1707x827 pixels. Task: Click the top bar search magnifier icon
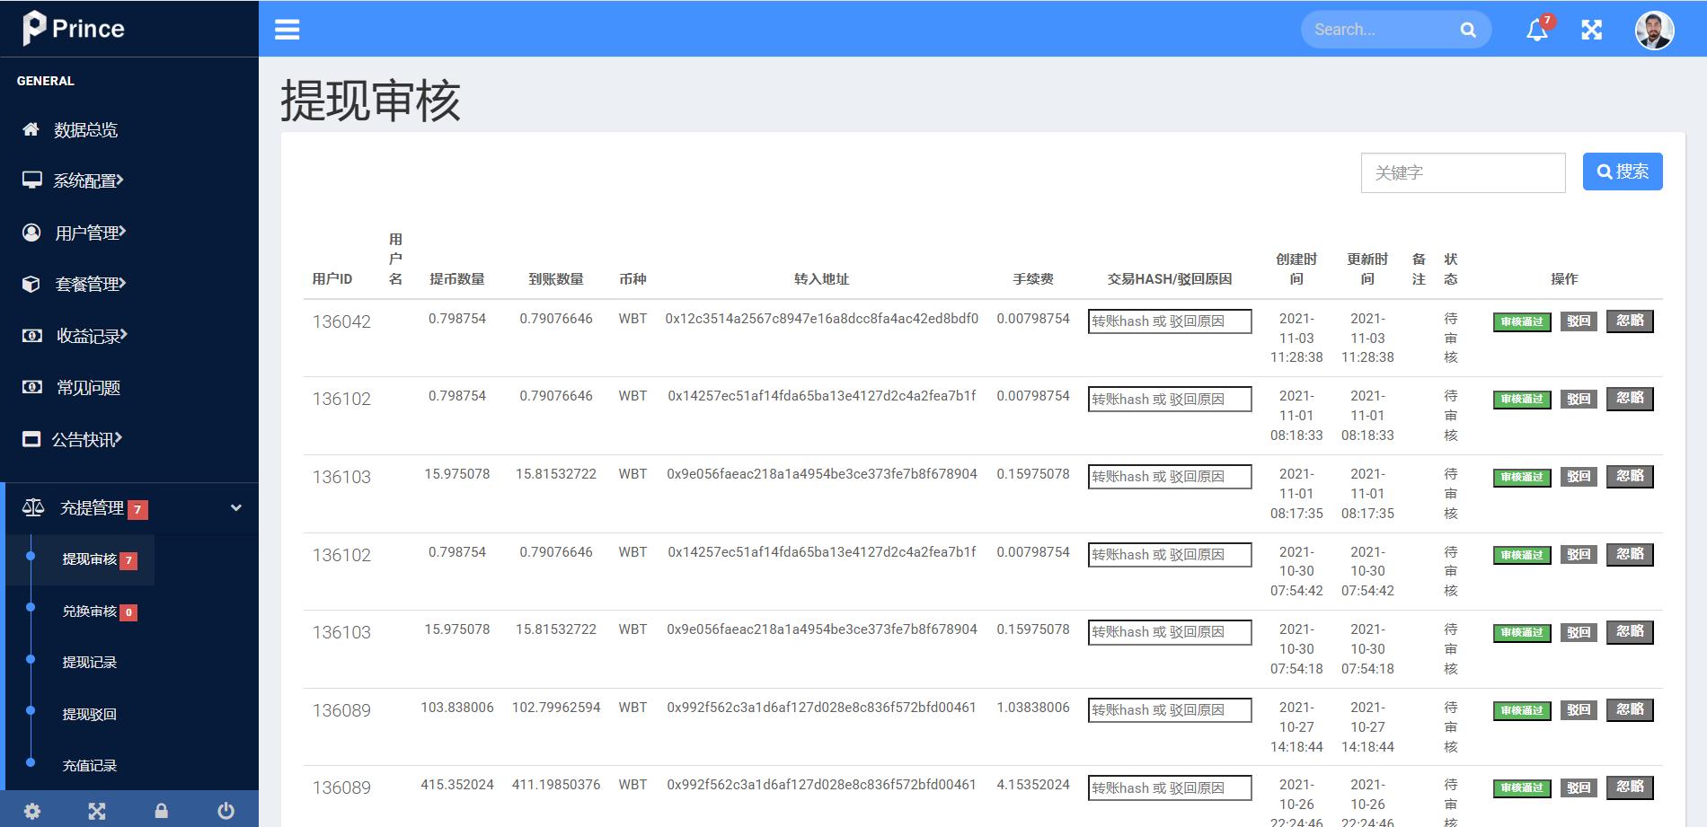tap(1468, 30)
